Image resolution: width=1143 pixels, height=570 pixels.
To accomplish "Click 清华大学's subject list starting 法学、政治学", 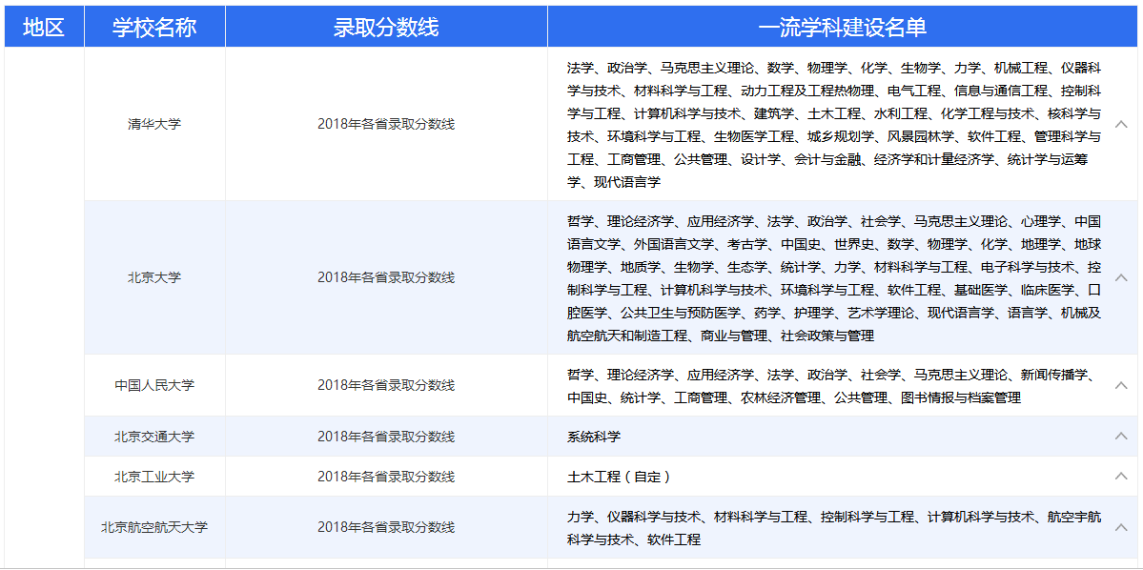I will (834, 125).
